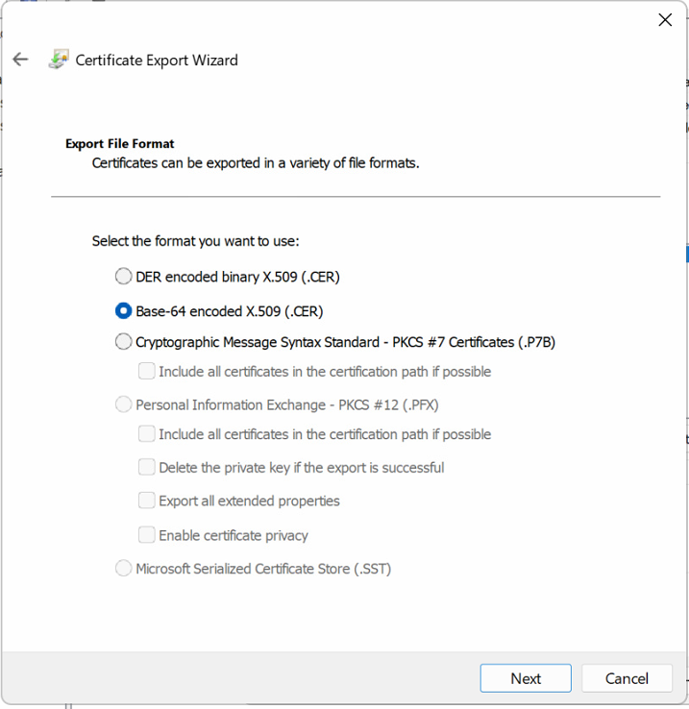Click the Certificate Export Wizard icon
This screenshot has height=709, width=689.
59,60
